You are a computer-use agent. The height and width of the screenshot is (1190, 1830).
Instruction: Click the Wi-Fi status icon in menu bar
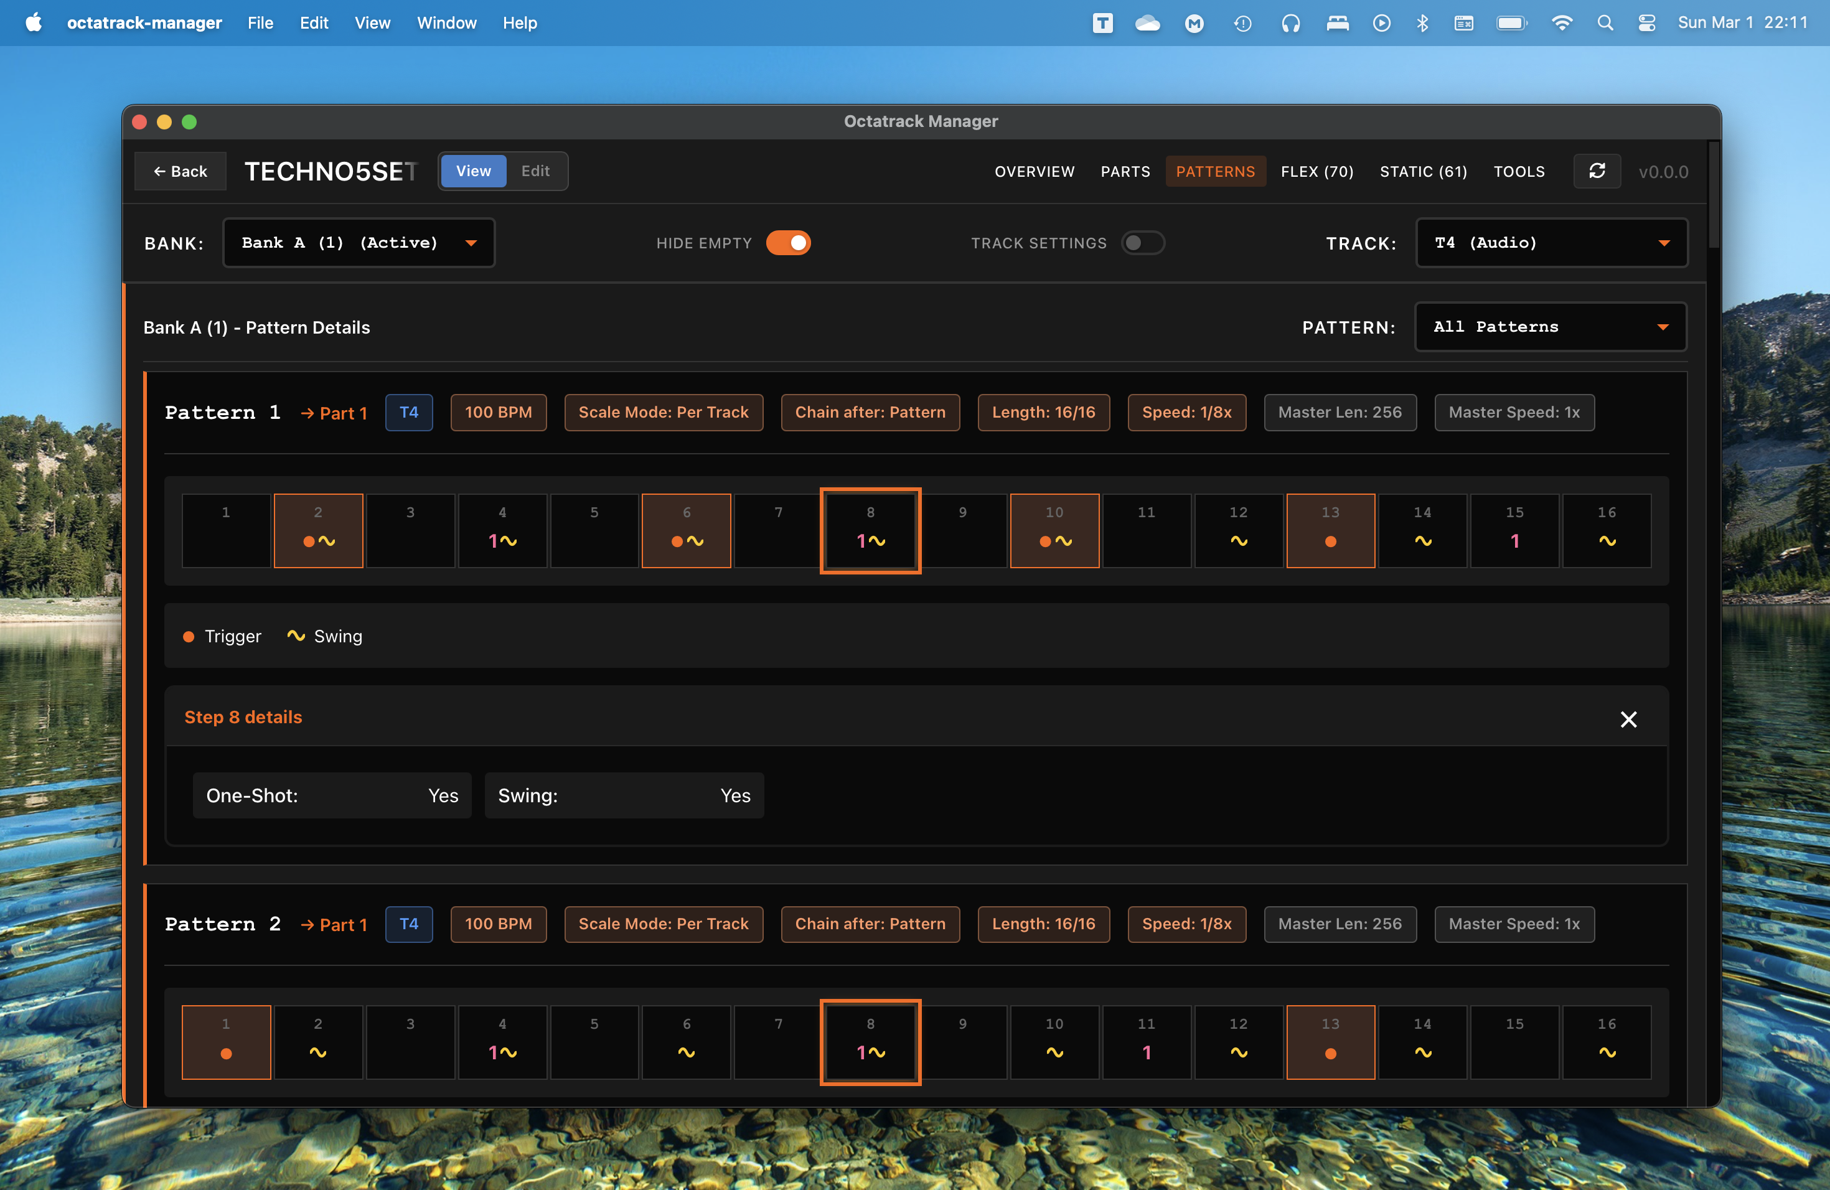point(1562,23)
